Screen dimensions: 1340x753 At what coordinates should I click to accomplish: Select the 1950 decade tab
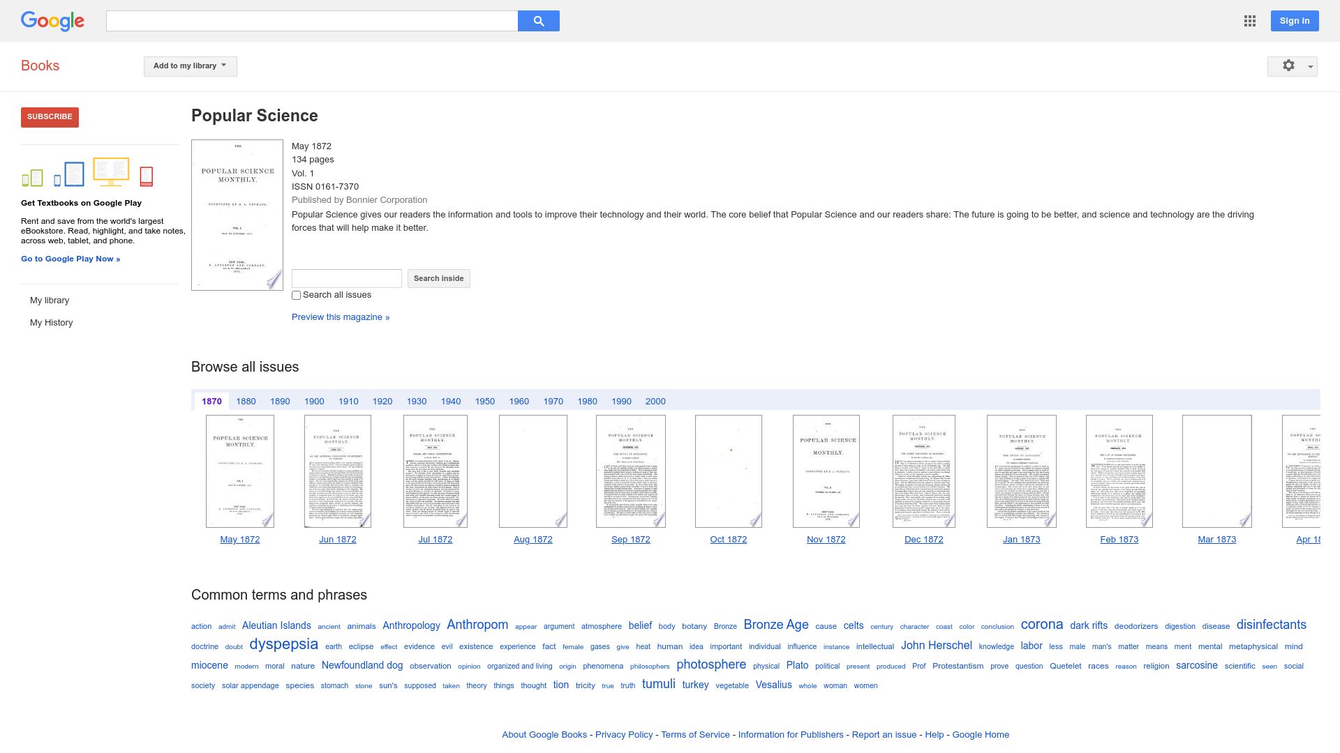(x=485, y=402)
